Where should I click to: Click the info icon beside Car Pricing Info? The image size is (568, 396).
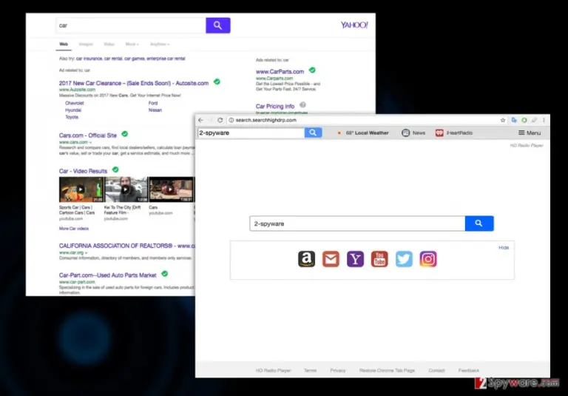click(302, 105)
